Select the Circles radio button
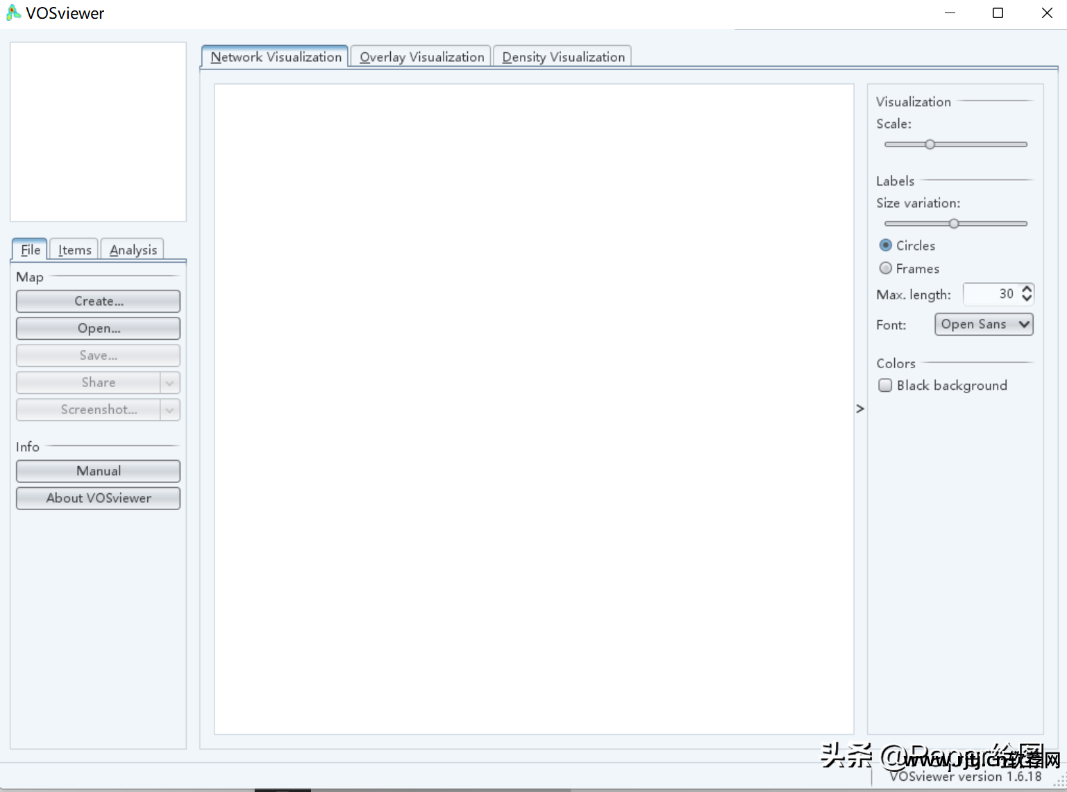The height and width of the screenshot is (792, 1067). coord(886,245)
